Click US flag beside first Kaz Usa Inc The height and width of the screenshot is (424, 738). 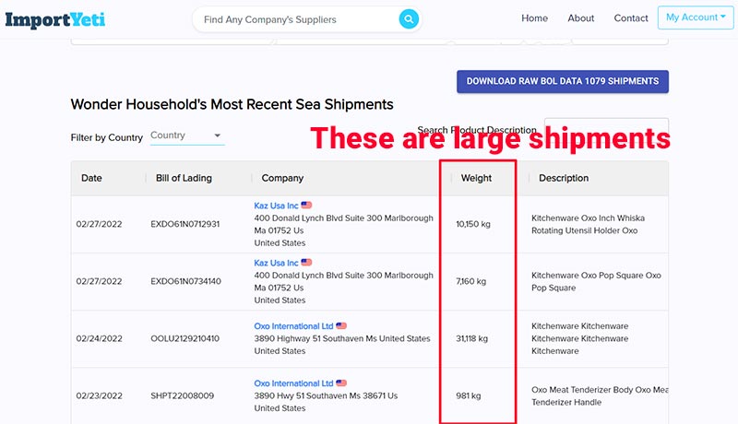tap(306, 205)
